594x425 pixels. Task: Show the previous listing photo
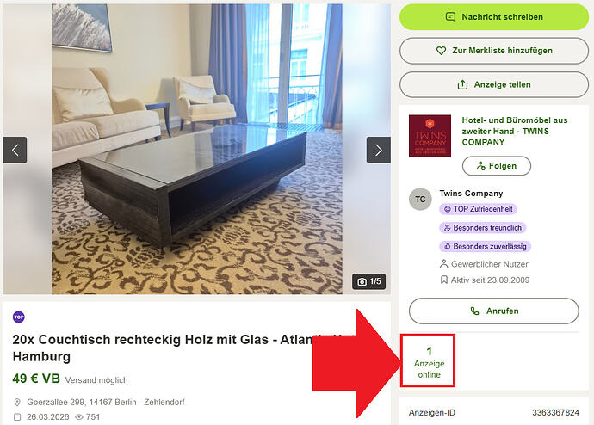pos(15,151)
